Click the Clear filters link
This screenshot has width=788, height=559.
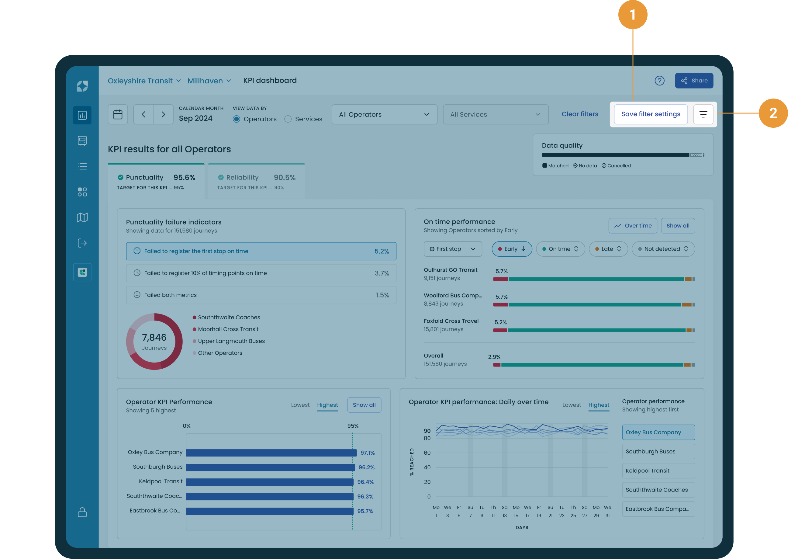tap(579, 114)
